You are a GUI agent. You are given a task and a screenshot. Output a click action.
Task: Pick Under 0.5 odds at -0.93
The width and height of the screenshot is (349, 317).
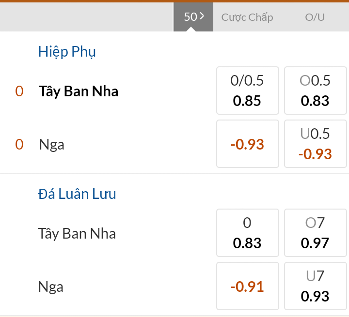pyautogui.click(x=315, y=144)
